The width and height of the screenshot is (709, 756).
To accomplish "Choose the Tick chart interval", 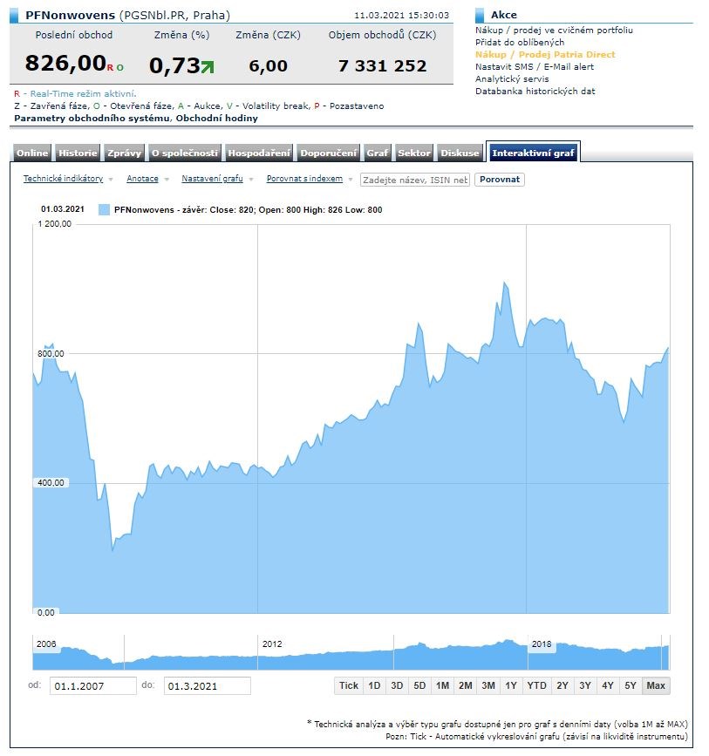I will (x=349, y=685).
